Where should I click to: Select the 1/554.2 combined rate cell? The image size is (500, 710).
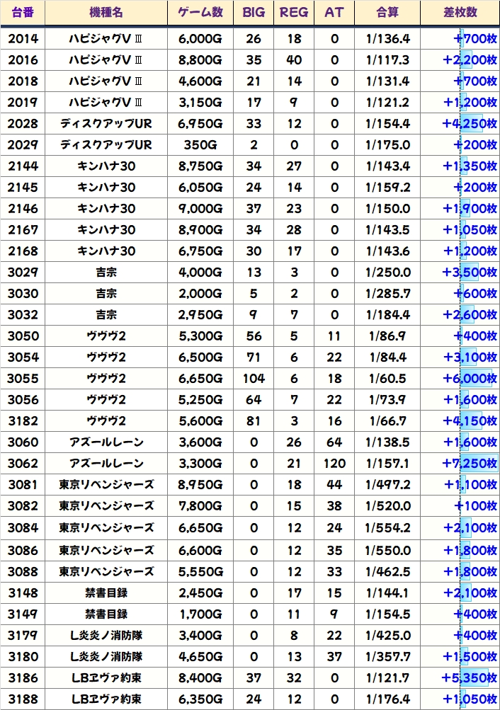pyautogui.click(x=387, y=527)
